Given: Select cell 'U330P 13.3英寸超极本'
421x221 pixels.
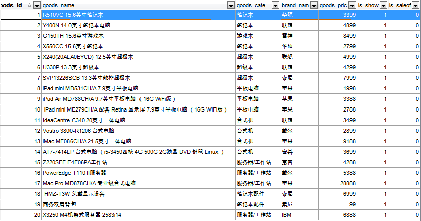Looking at the screenshot, I should pos(138,67).
